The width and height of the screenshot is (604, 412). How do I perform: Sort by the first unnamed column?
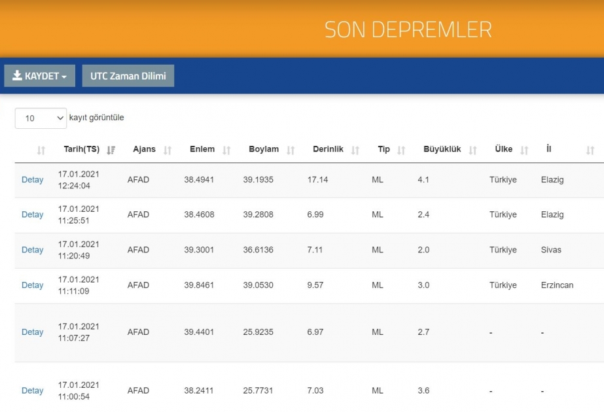pos(41,150)
